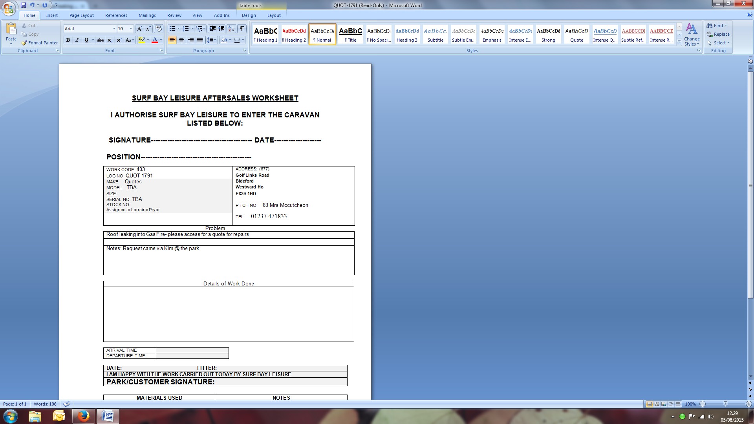This screenshot has height=424, width=754.
Task: Center align the paragraph
Action: coord(181,40)
